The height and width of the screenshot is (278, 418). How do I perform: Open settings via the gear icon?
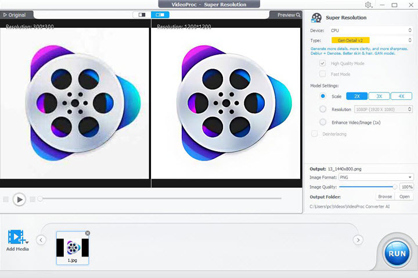[x=368, y=5]
